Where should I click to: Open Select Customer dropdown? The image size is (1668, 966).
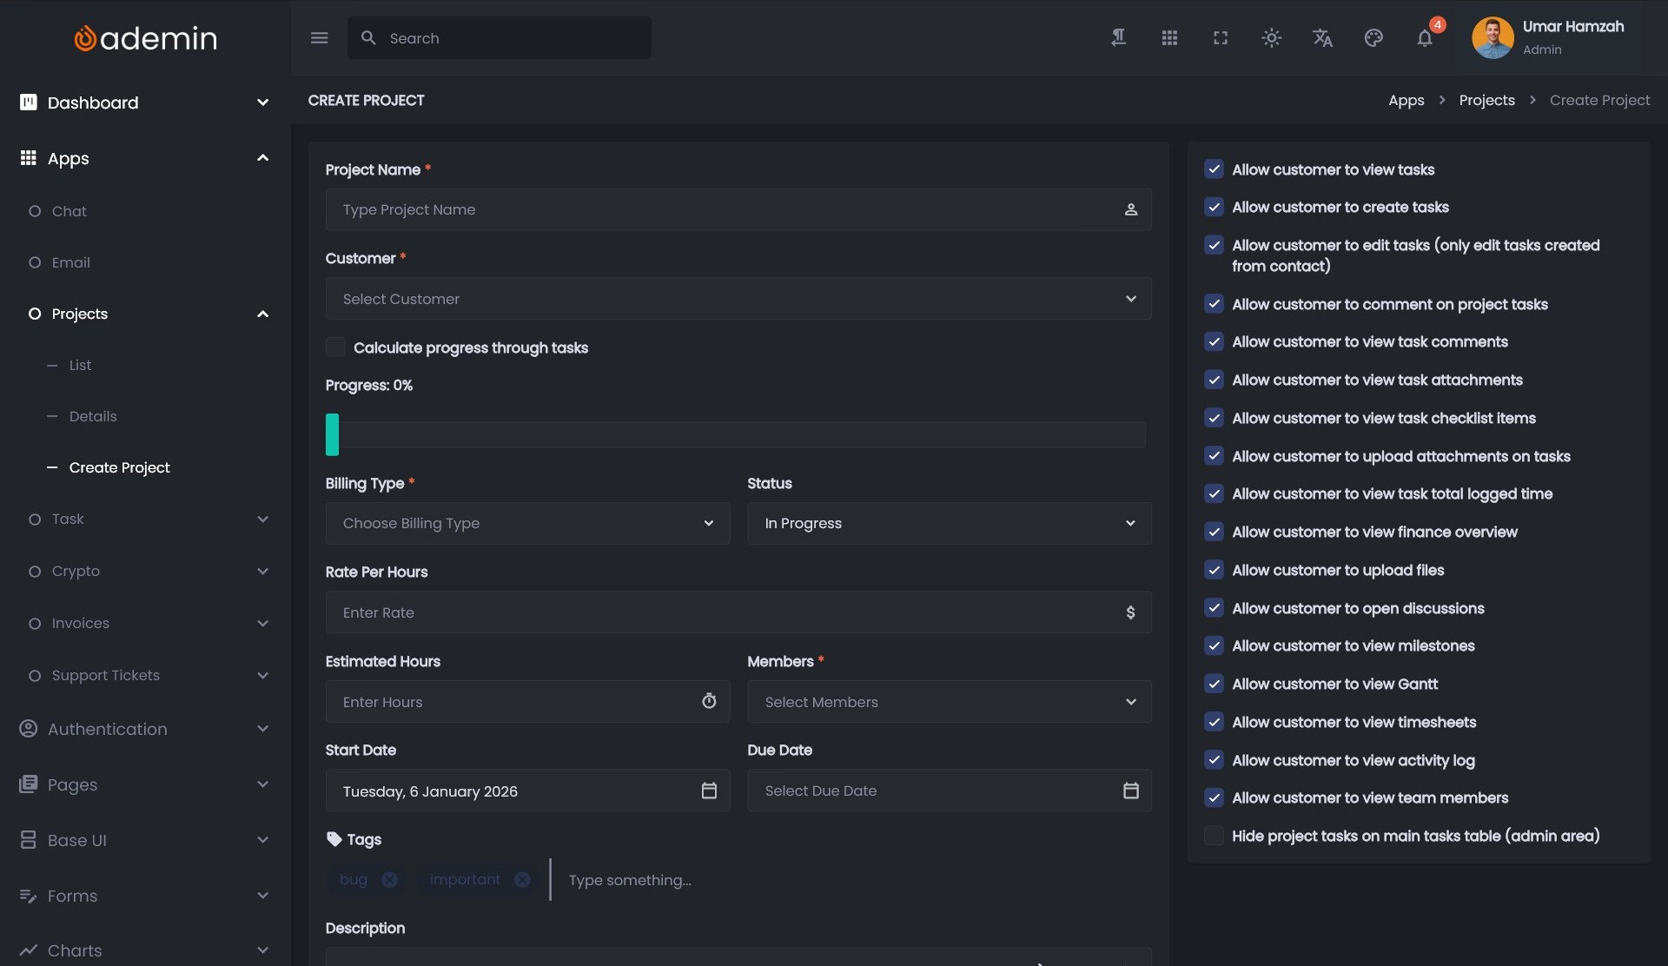click(x=738, y=299)
